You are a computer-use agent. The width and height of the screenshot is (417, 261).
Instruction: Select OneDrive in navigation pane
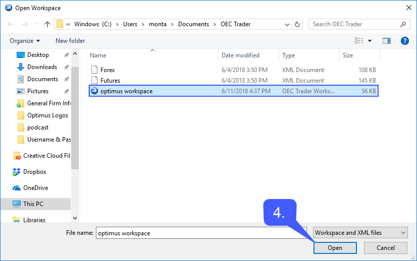click(x=36, y=188)
